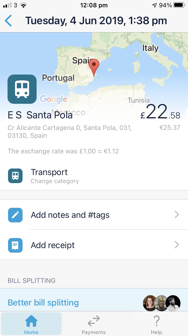Screen dimensions: 188x336
Task: Open the Better bill splitting link
Action: pyautogui.click(x=43, y=303)
